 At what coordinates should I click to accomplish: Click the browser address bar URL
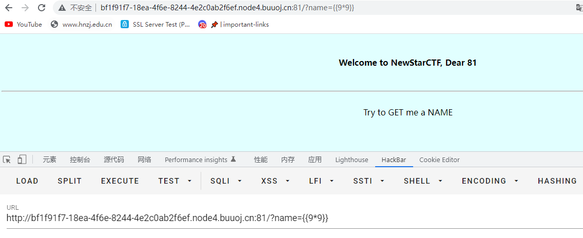coord(227,8)
